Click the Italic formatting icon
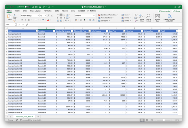Image resolution: width=188 pixels, height=128 pixels. [x=26, y=20]
